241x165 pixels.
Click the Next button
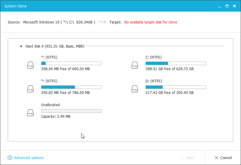[187, 158]
